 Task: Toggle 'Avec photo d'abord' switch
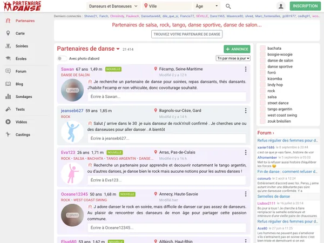click(62, 58)
